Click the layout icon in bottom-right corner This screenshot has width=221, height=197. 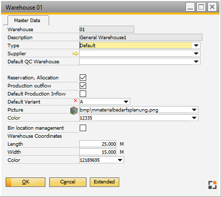212,185
